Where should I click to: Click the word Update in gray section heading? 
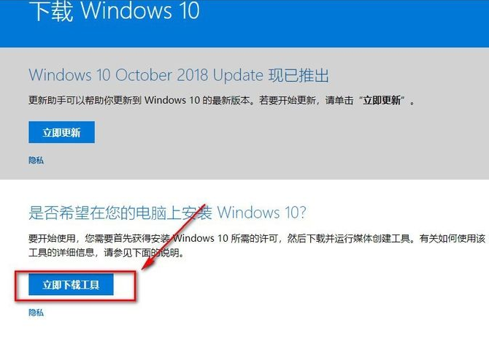(x=238, y=75)
